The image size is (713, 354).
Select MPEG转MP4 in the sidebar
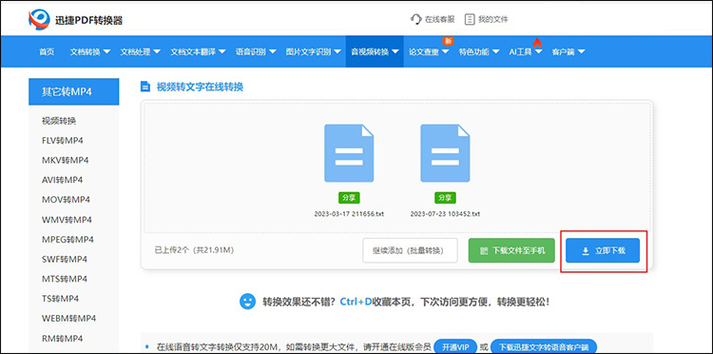pyautogui.click(x=67, y=240)
